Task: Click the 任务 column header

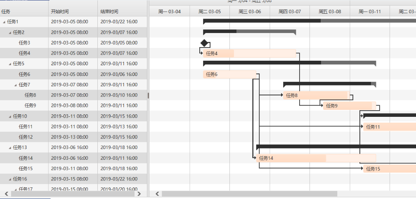Action: pos(24,12)
